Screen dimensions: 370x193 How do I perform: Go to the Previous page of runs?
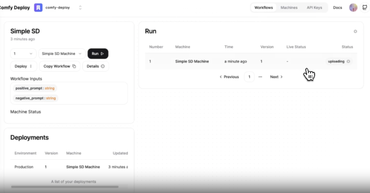tap(229, 77)
